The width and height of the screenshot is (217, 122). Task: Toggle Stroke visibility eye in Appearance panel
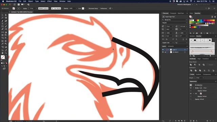[191, 88]
